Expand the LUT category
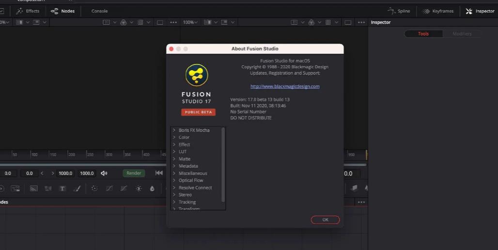Screen dimensions: 498x250 [x=174, y=152]
